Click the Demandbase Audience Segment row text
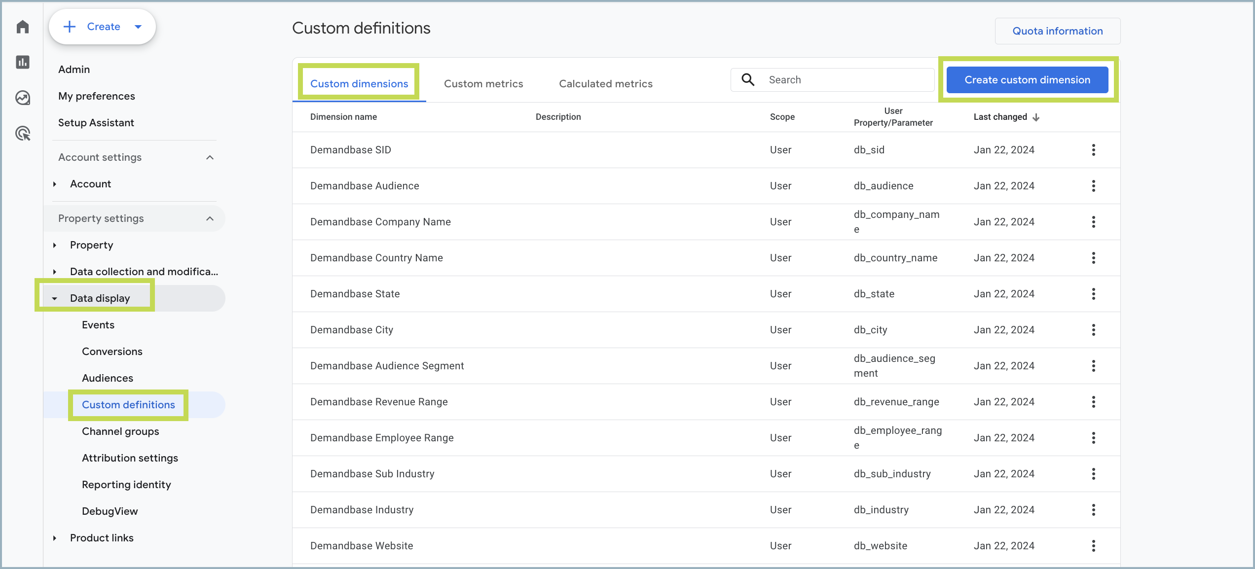This screenshot has width=1255, height=569. 387,366
